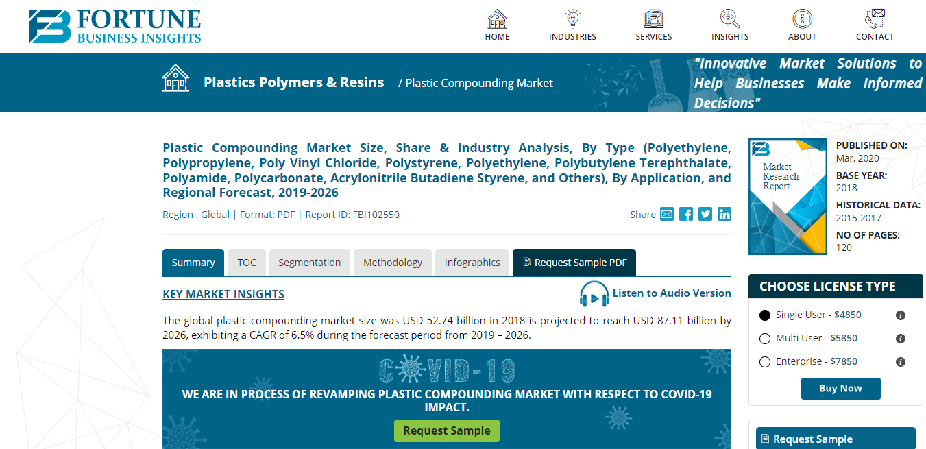Select the Enterprise $7850 radio button
This screenshot has height=449, width=926.
click(765, 362)
